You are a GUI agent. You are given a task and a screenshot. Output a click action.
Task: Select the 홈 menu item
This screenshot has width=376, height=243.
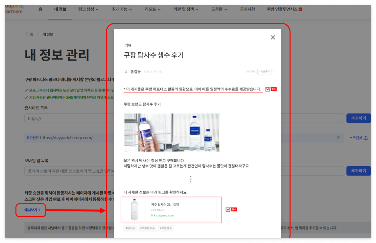pos(40,10)
